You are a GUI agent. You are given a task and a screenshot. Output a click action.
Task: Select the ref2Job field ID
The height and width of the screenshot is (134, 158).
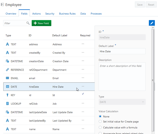33,104
